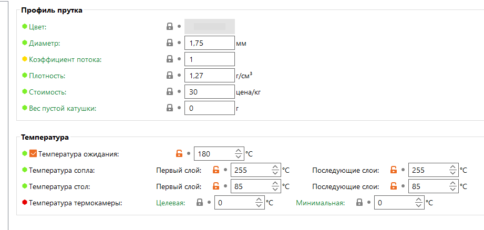Click the lock icon for Коэффициент потока
This screenshot has width=484, height=230.
point(170,59)
